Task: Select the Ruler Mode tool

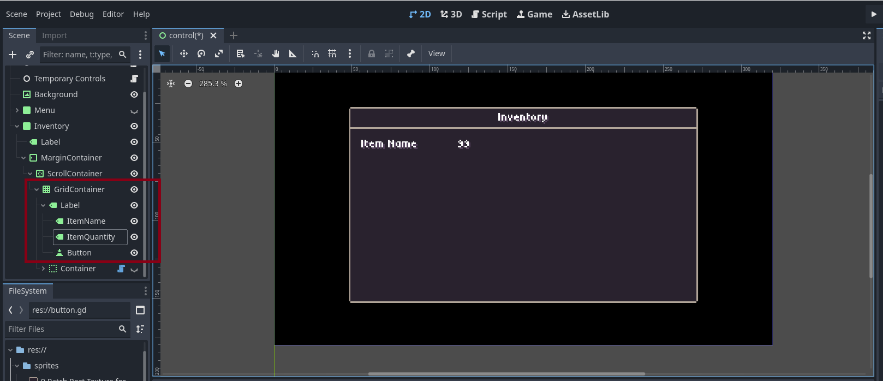Action: coord(293,53)
